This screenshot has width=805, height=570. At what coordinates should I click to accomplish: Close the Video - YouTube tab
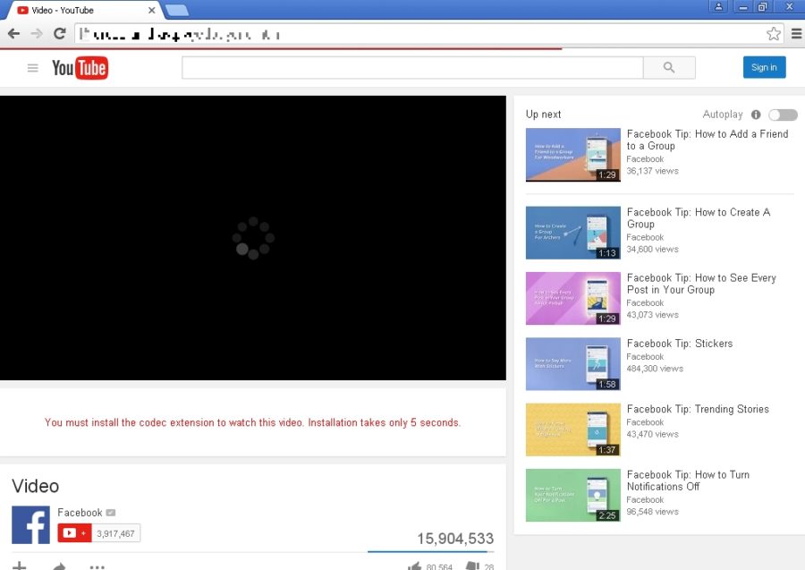[151, 10]
